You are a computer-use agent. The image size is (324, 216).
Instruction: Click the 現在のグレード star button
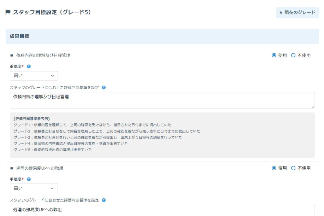(x=297, y=12)
